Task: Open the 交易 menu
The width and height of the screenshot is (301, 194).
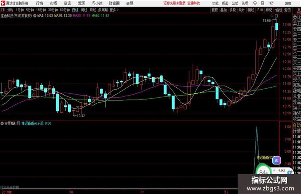Action: click(x=130, y=3)
